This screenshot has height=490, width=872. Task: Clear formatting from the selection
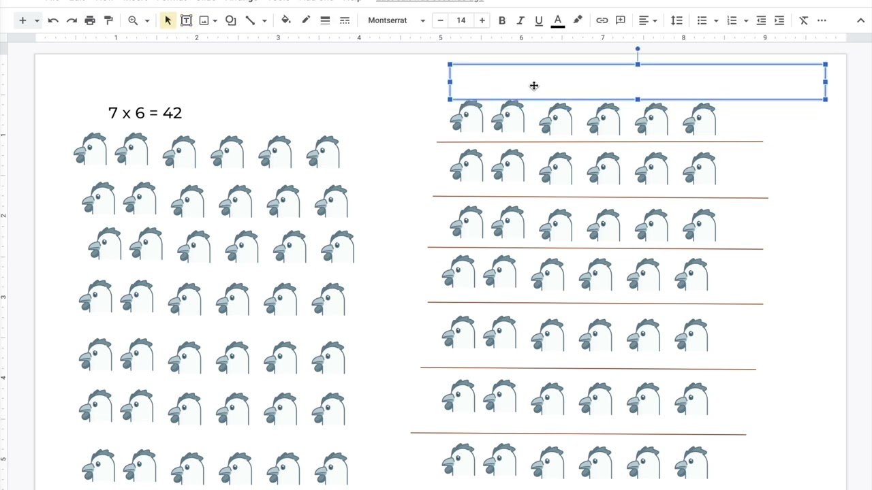pyautogui.click(x=804, y=20)
